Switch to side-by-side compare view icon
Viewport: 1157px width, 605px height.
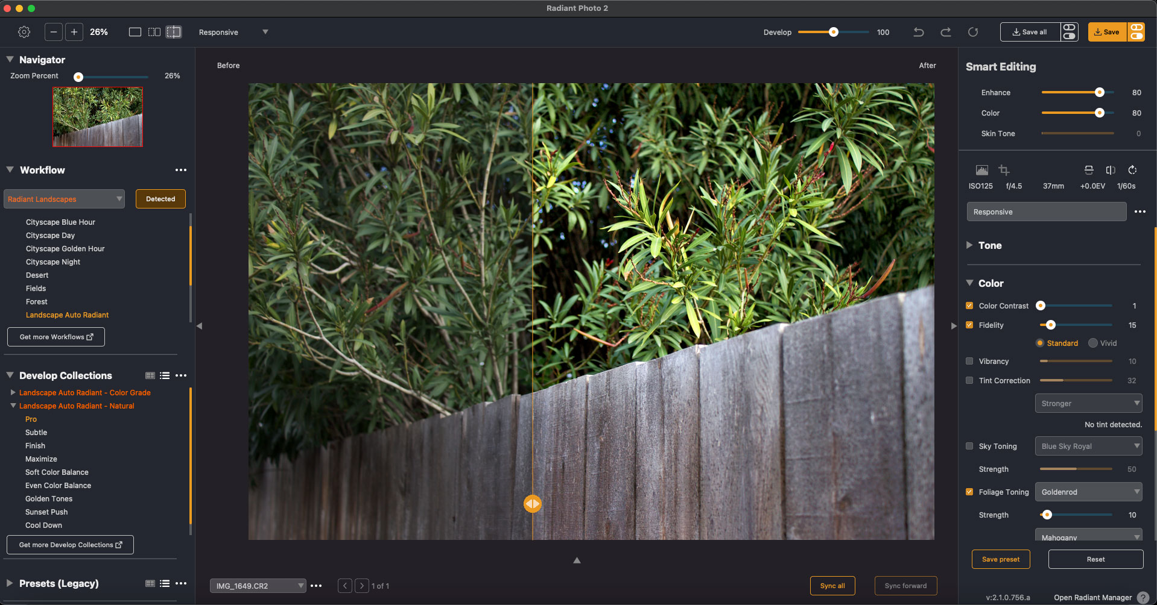pyautogui.click(x=154, y=32)
